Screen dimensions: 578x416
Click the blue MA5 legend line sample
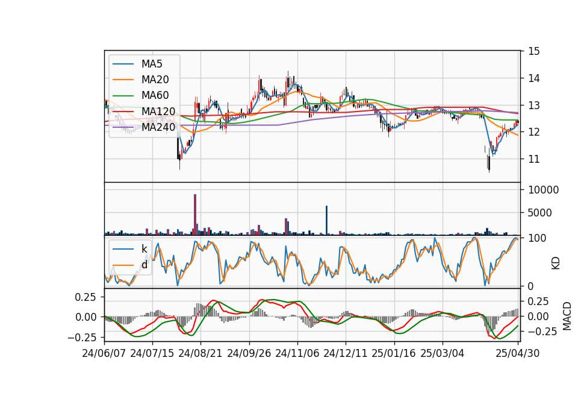pos(123,65)
